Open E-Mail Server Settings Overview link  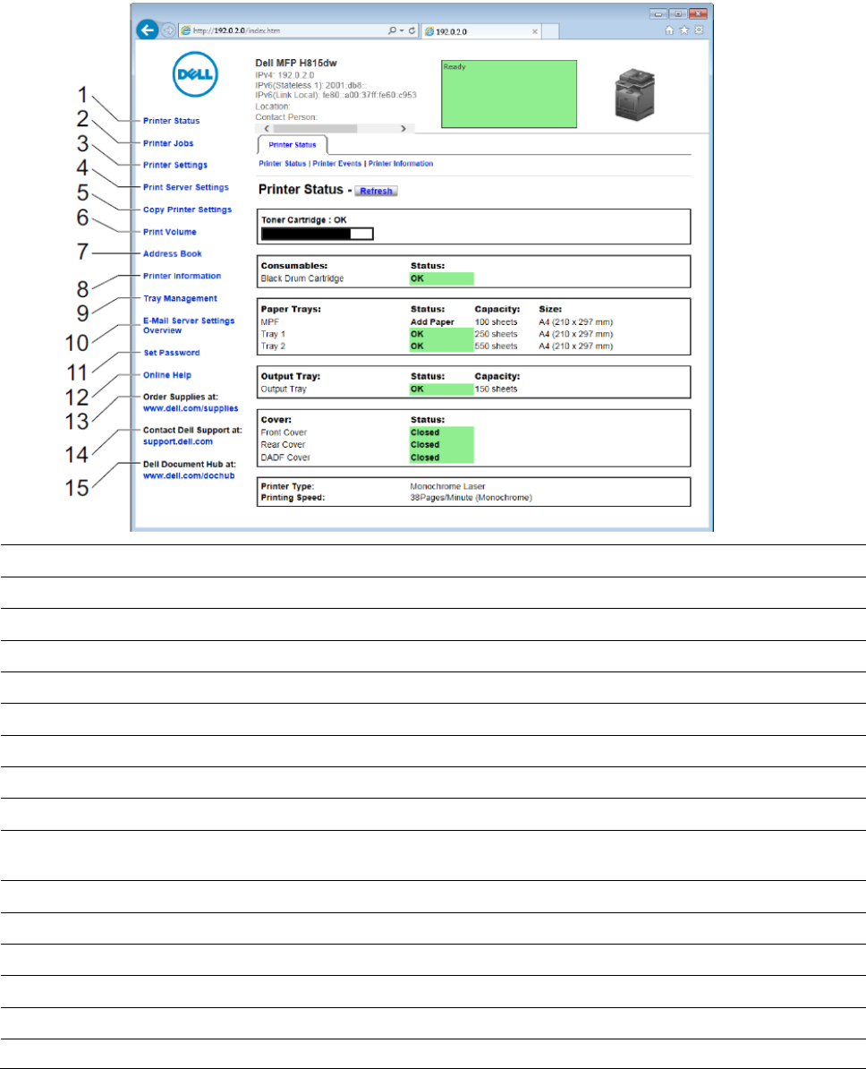189,325
